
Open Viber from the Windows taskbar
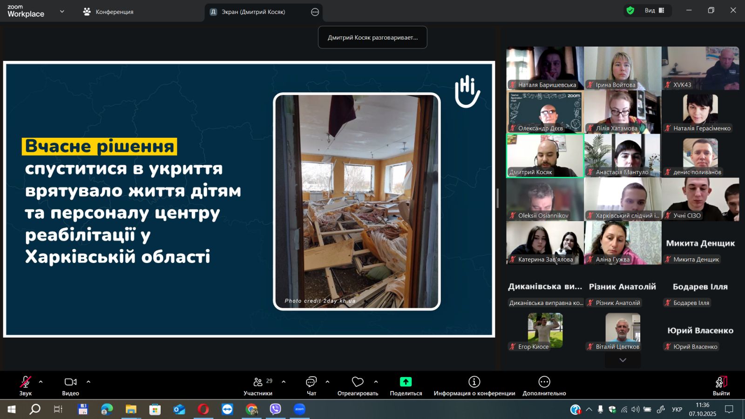pyautogui.click(x=275, y=409)
